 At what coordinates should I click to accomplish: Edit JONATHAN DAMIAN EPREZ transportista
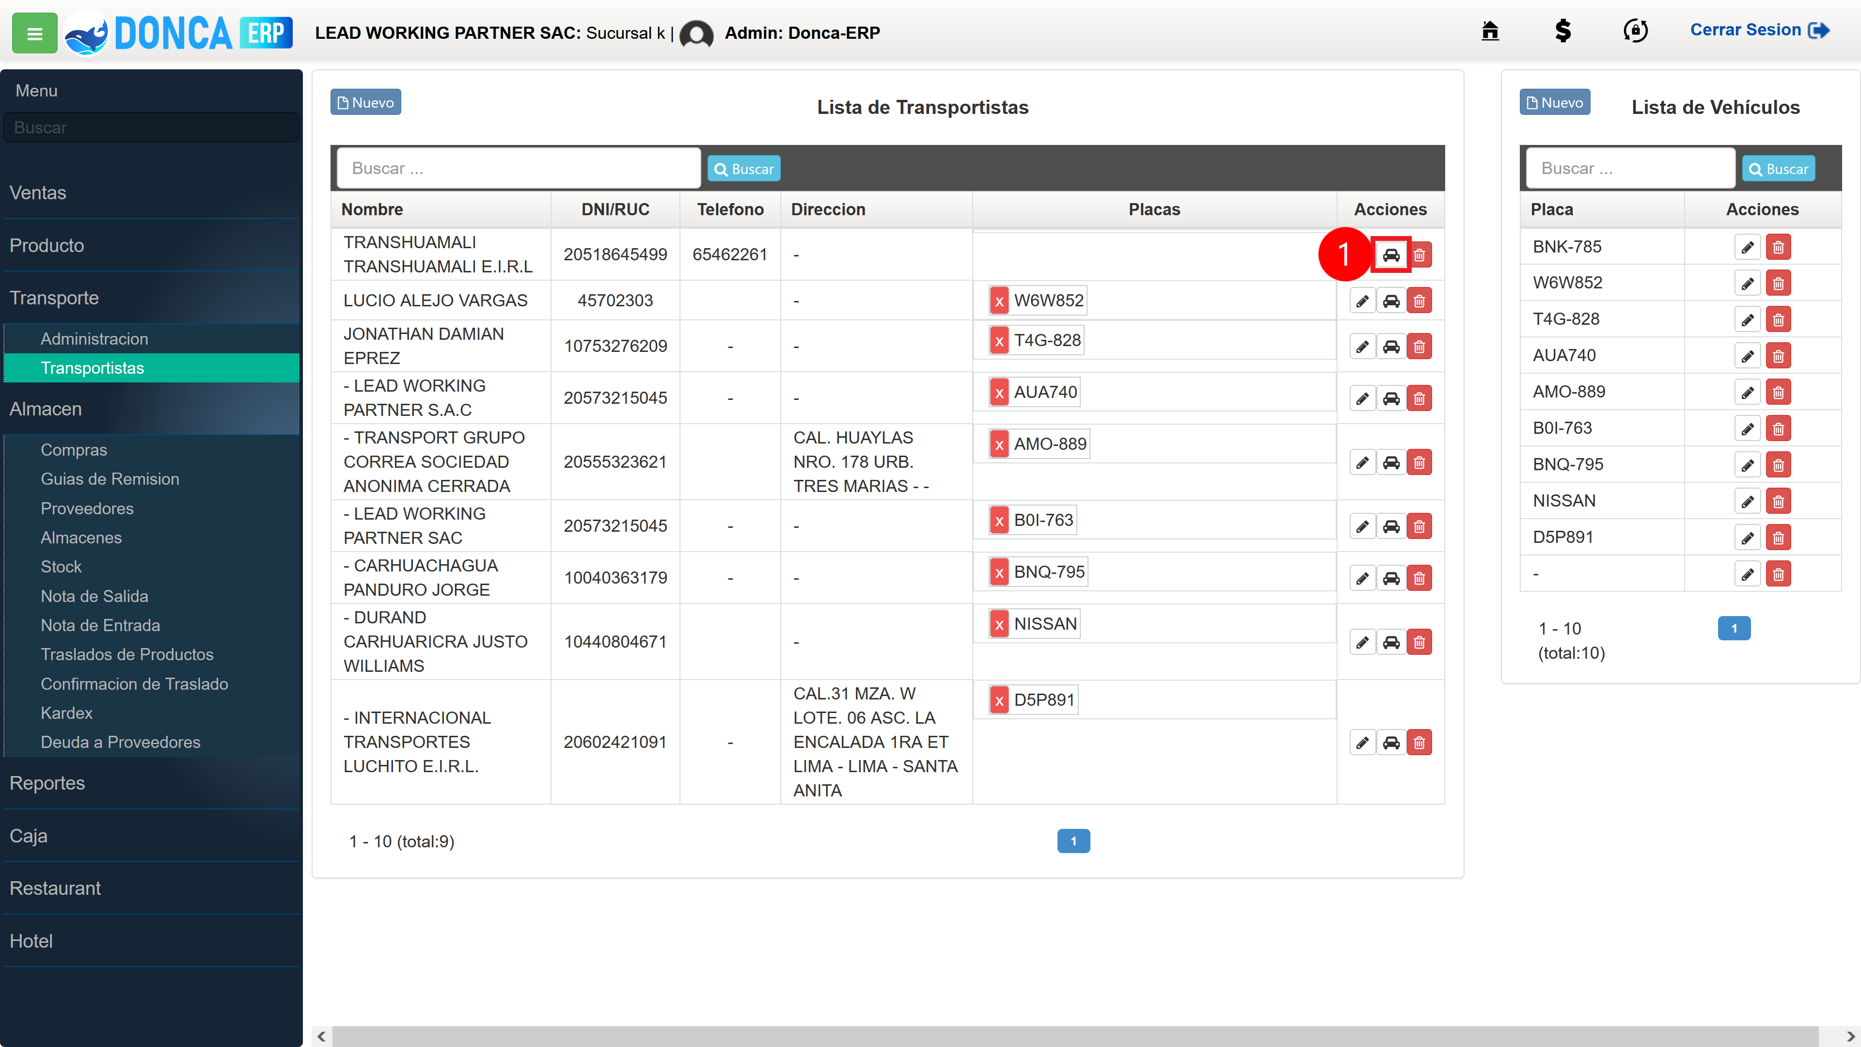click(1362, 347)
